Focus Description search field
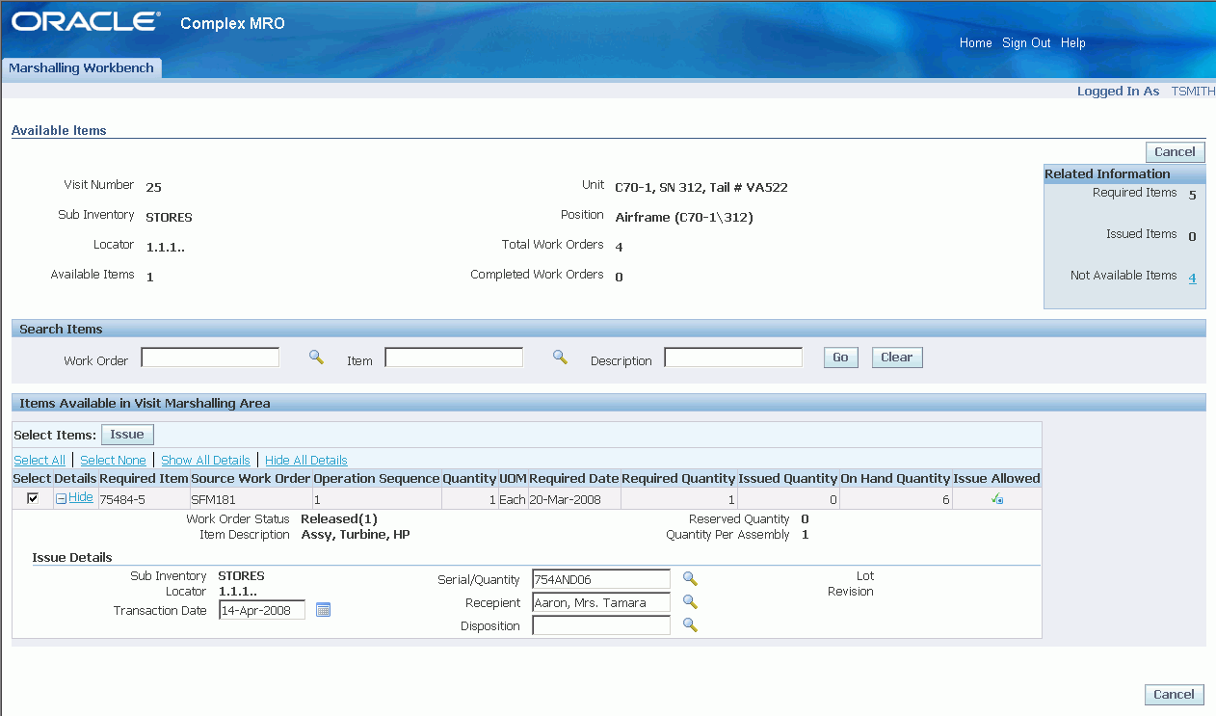 pyautogui.click(x=733, y=358)
